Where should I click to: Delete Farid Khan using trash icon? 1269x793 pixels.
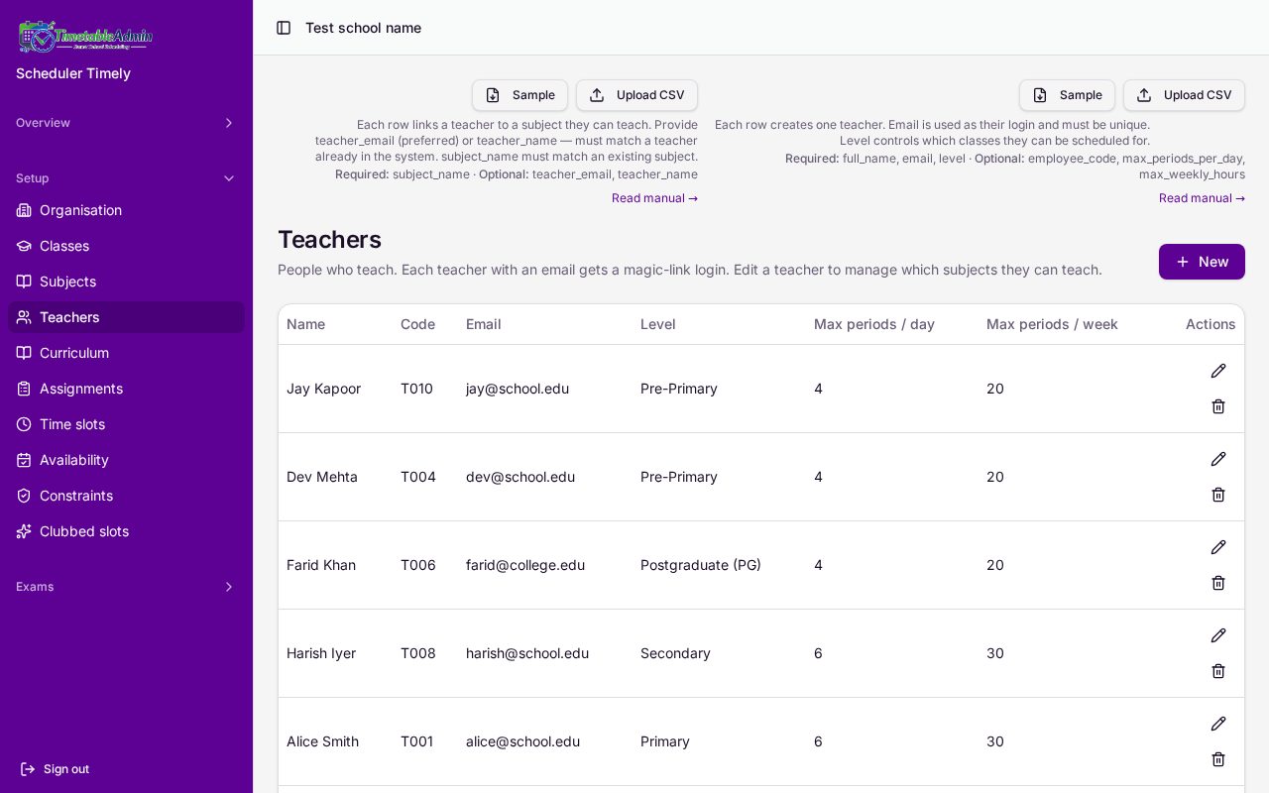point(1218,583)
